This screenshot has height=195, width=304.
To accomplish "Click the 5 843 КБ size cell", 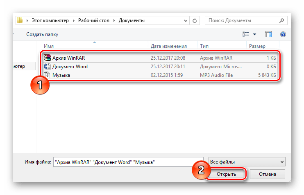I will click(x=267, y=75).
